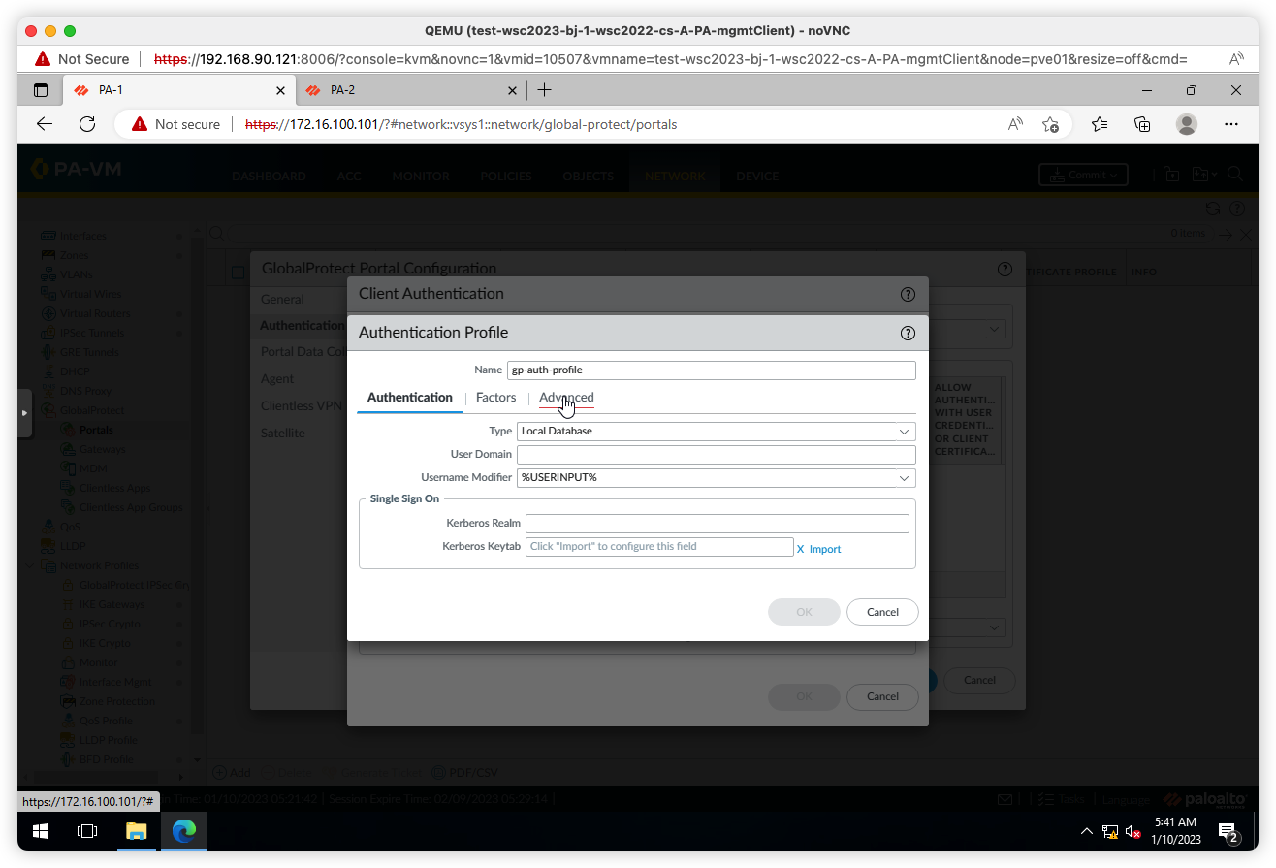Click help icon in Client Authentication header

[x=908, y=294]
